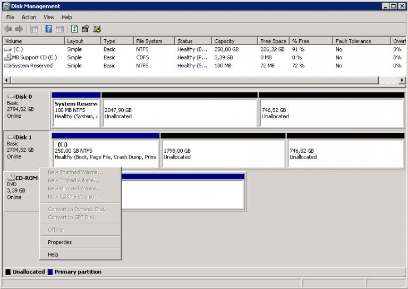Click the Forward arrow in the toolbar
The image size is (408, 289).
(x=19, y=29)
